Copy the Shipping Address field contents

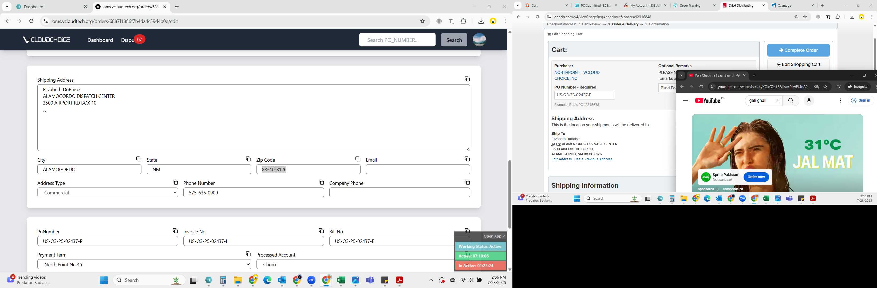click(x=467, y=79)
